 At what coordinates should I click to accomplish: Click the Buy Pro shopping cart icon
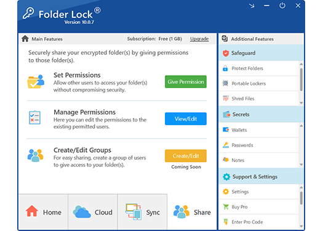coord(226,206)
